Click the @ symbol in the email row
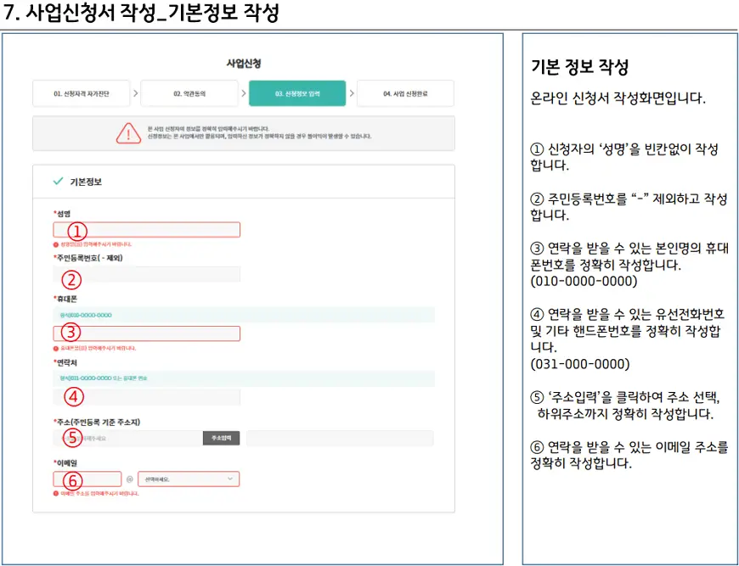The image size is (739, 566). pos(129,479)
